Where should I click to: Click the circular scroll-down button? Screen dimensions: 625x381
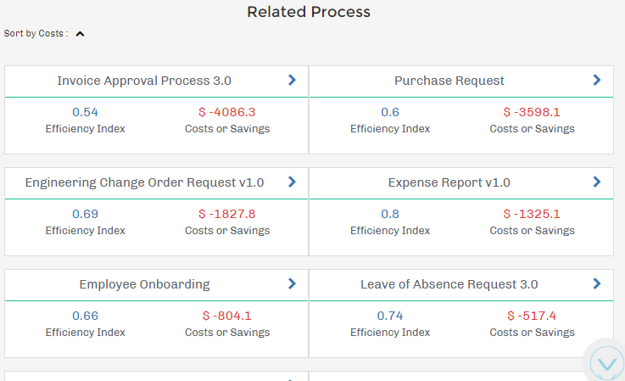pos(607,363)
